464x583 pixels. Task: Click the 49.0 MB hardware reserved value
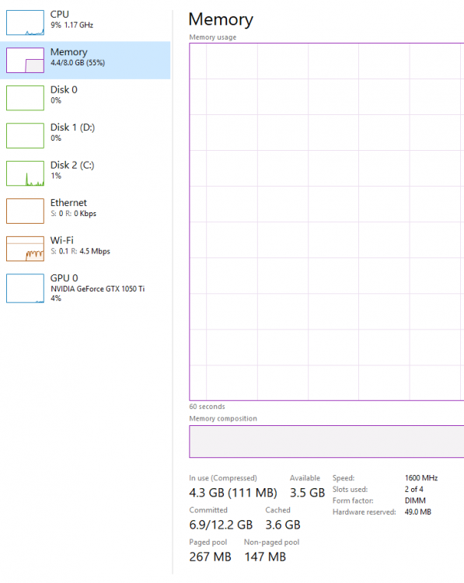(x=418, y=512)
